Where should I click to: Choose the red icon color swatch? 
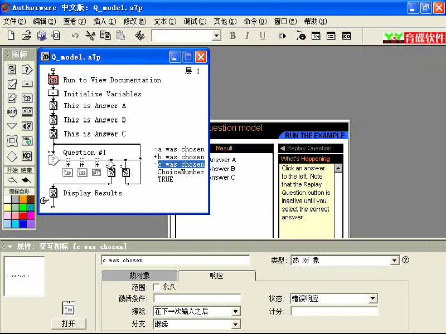(23, 216)
